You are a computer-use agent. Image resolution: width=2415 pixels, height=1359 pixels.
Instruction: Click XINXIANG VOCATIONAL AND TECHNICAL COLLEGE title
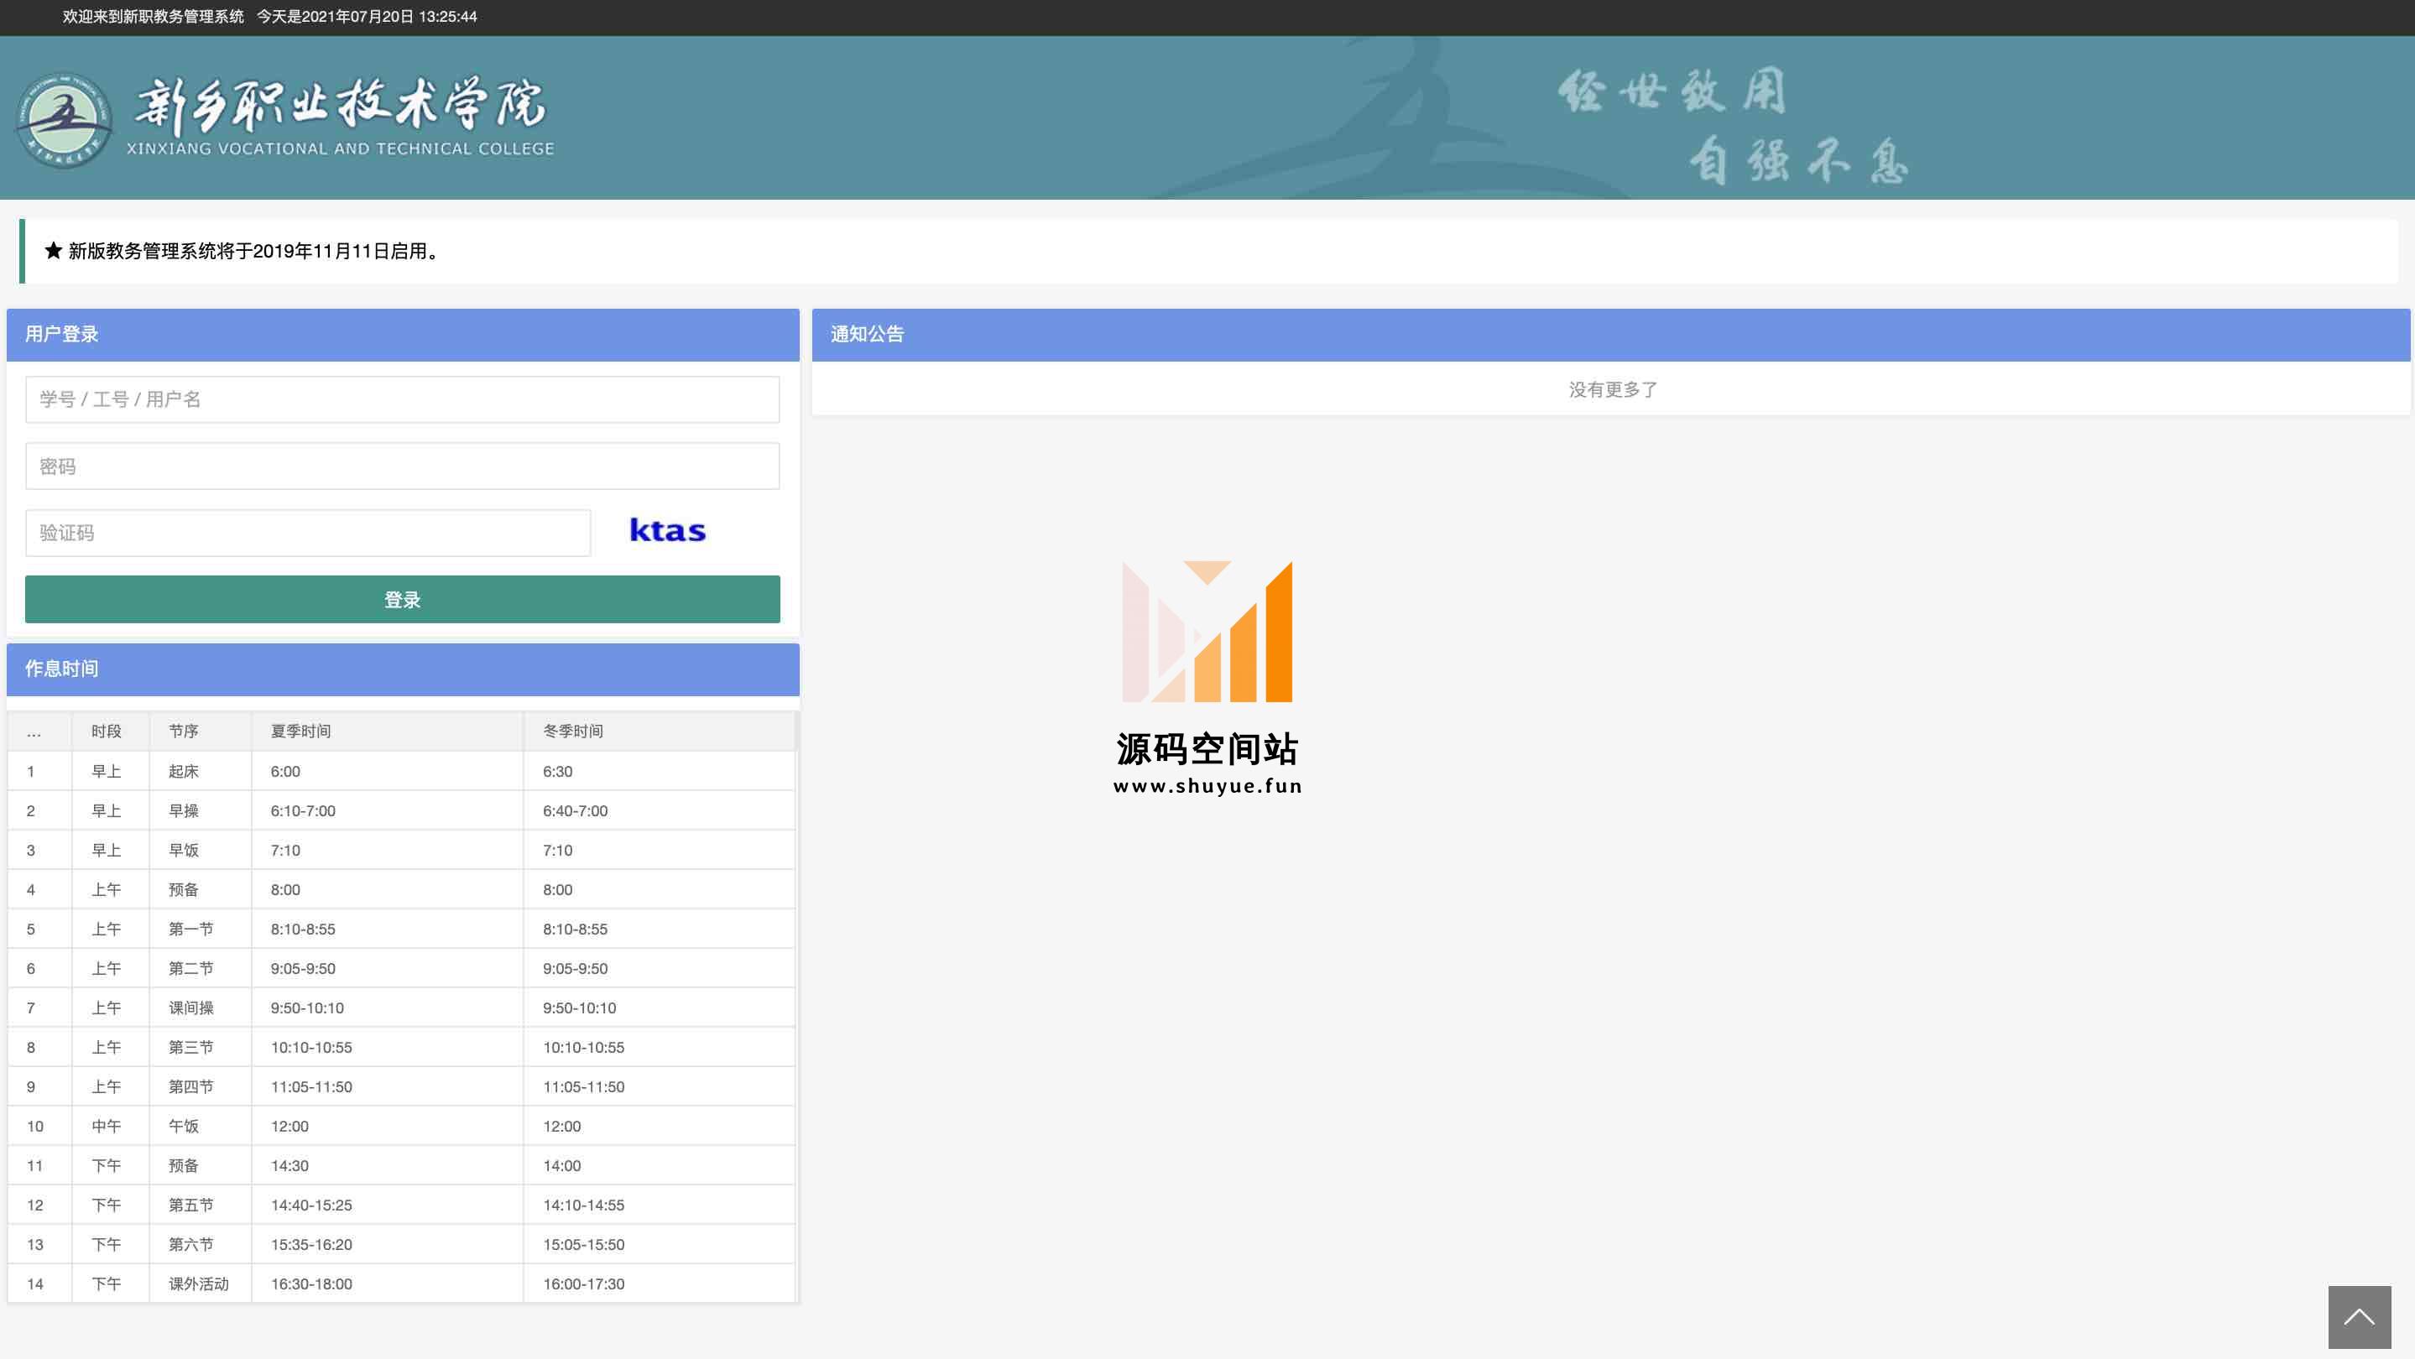tap(341, 148)
